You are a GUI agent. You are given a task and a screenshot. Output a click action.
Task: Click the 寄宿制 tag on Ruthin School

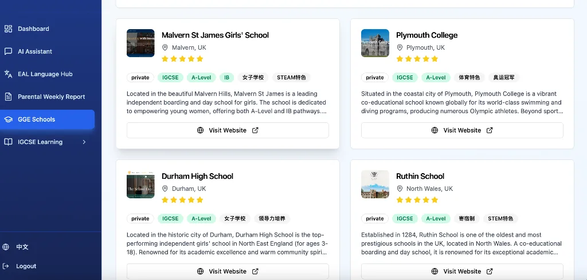[467, 219]
